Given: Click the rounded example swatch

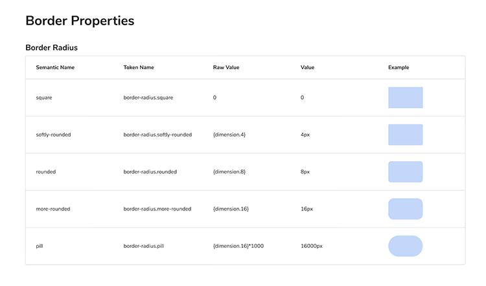Looking at the screenshot, I should (x=405, y=171).
